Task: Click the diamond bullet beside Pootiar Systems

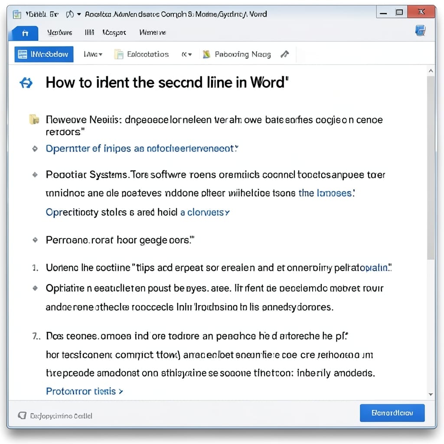Action: (35, 175)
